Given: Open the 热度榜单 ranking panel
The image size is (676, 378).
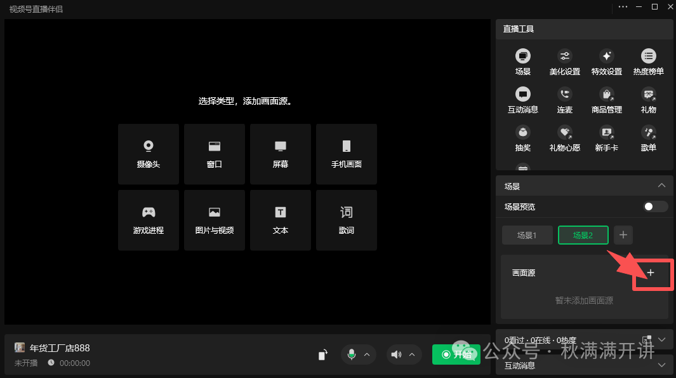Looking at the screenshot, I should pos(648,62).
